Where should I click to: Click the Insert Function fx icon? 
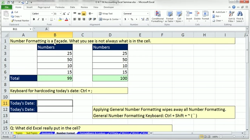[x=46, y=29]
